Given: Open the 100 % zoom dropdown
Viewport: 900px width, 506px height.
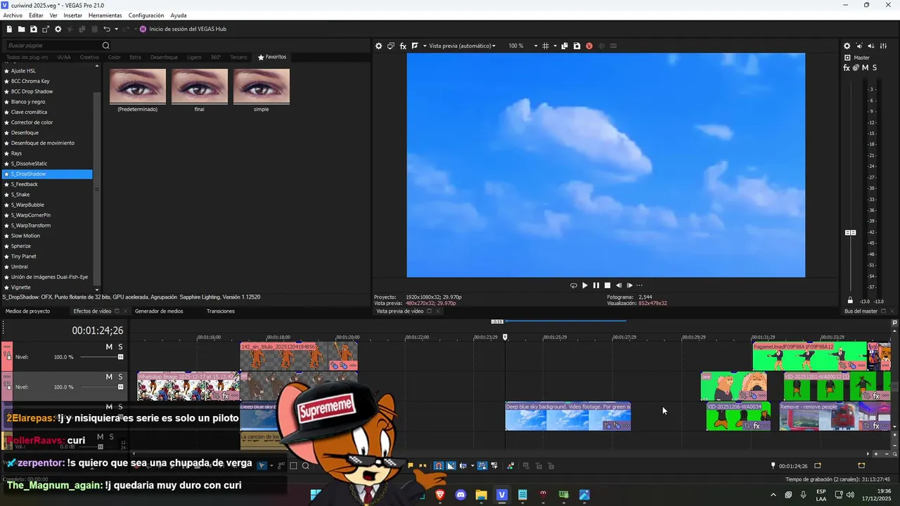Looking at the screenshot, I should coord(523,46).
